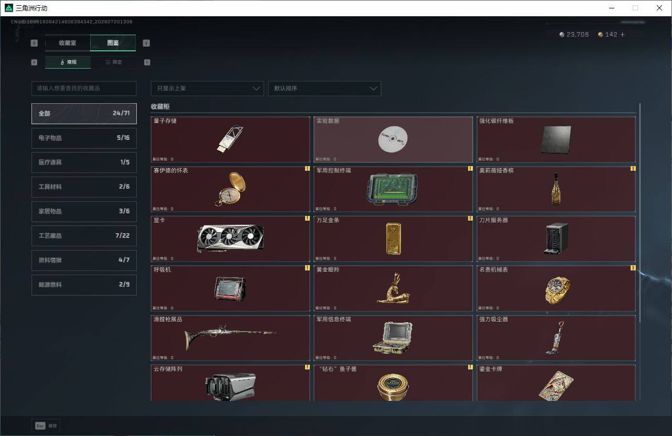Switch to the 常规 sub-tab

tap(68, 62)
